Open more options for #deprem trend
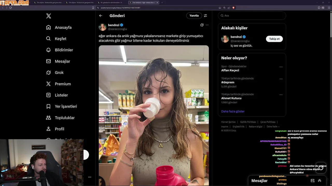 point(281,79)
